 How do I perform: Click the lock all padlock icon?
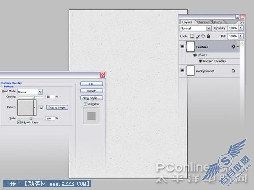pyautogui.click(x=208, y=36)
